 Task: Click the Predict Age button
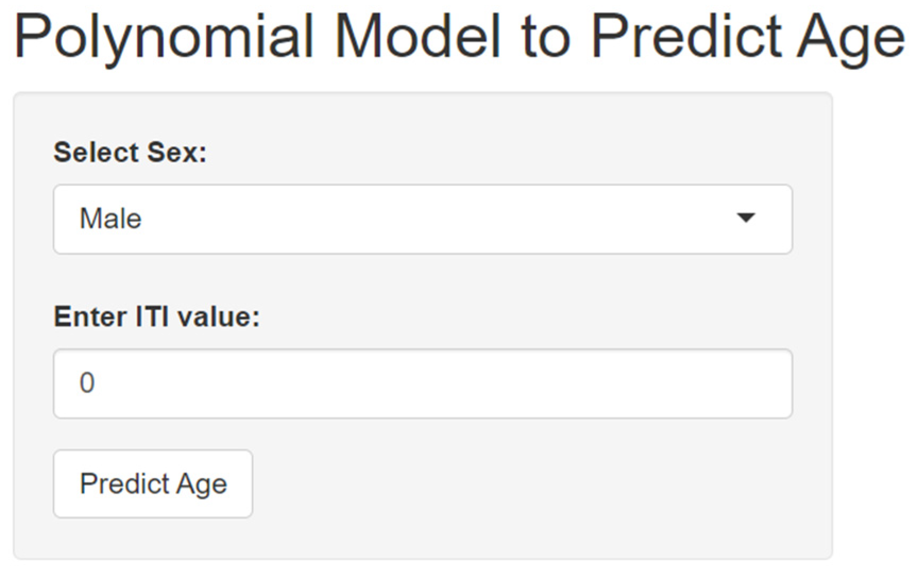(153, 484)
